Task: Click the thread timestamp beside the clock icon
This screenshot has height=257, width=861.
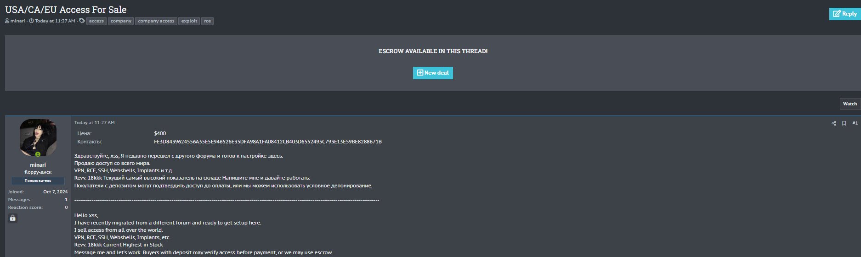Action: [55, 21]
